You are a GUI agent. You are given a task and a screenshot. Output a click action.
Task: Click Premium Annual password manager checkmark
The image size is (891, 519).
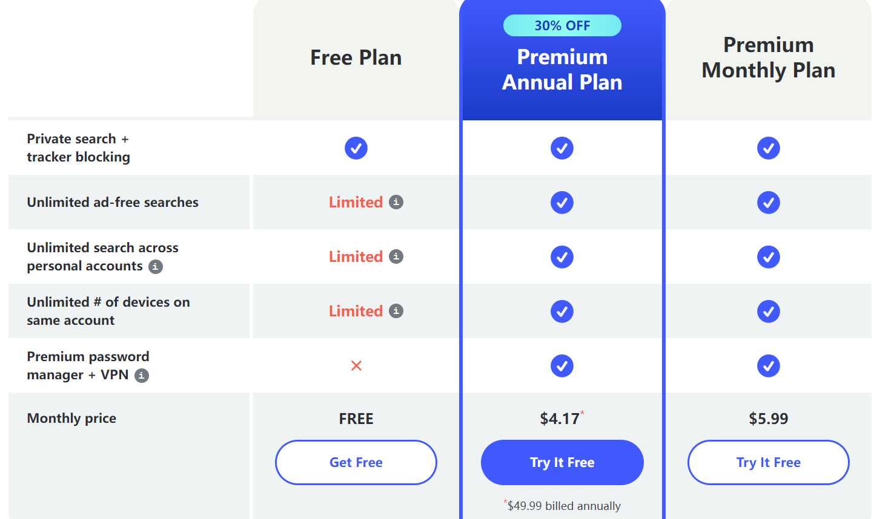point(562,366)
